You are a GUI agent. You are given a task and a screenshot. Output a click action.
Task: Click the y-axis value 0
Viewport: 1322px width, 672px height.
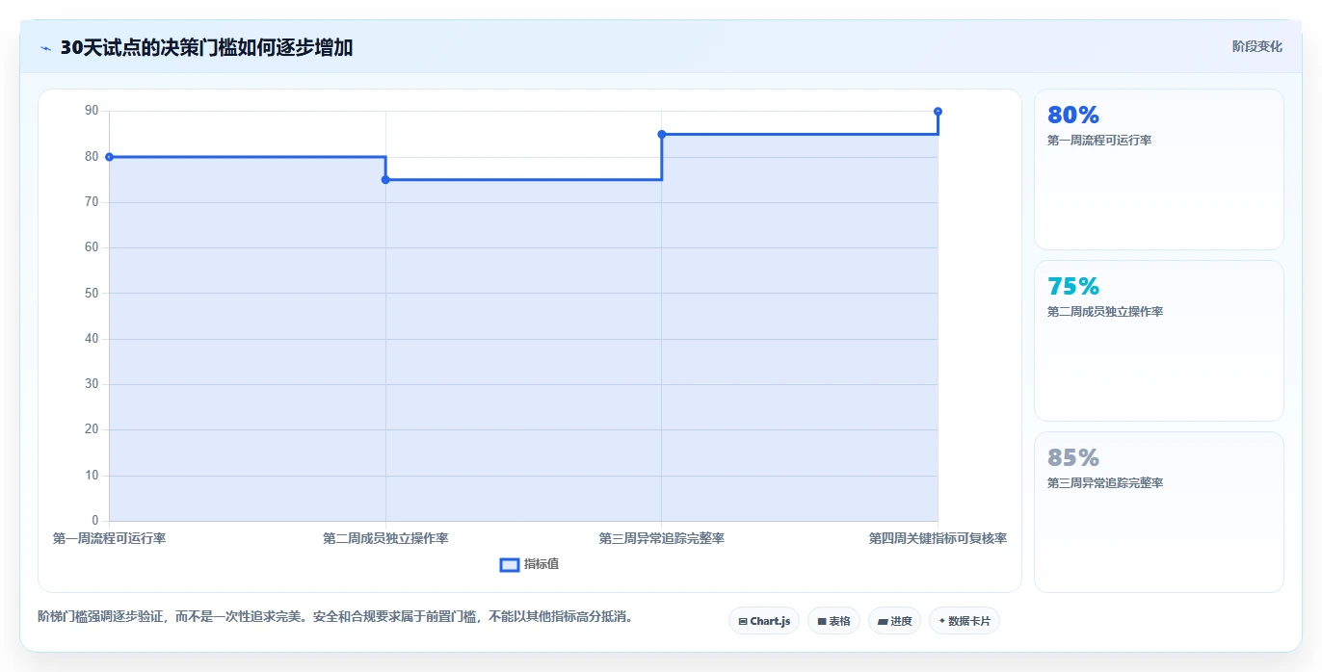tap(94, 521)
